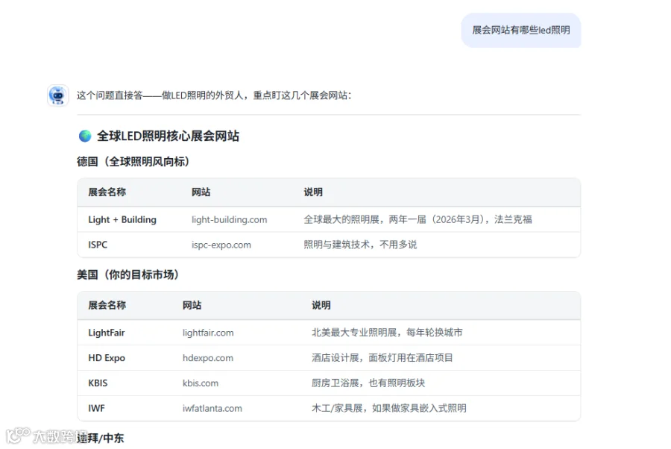Click 展会名称 header in USA table
Viewport: 671px width, 449px height.
pos(107,305)
